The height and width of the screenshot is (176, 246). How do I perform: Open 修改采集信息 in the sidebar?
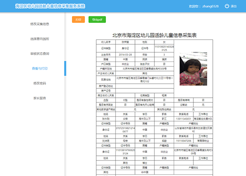[x=40, y=24]
